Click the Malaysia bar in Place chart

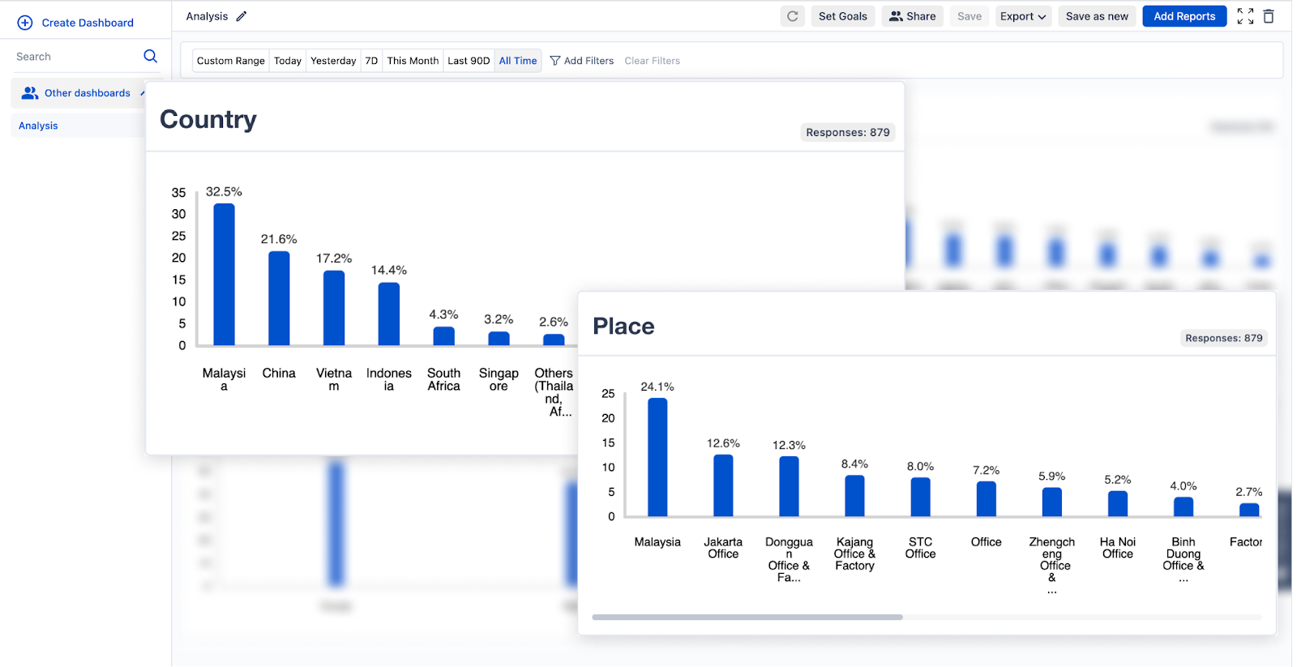[x=657, y=457]
